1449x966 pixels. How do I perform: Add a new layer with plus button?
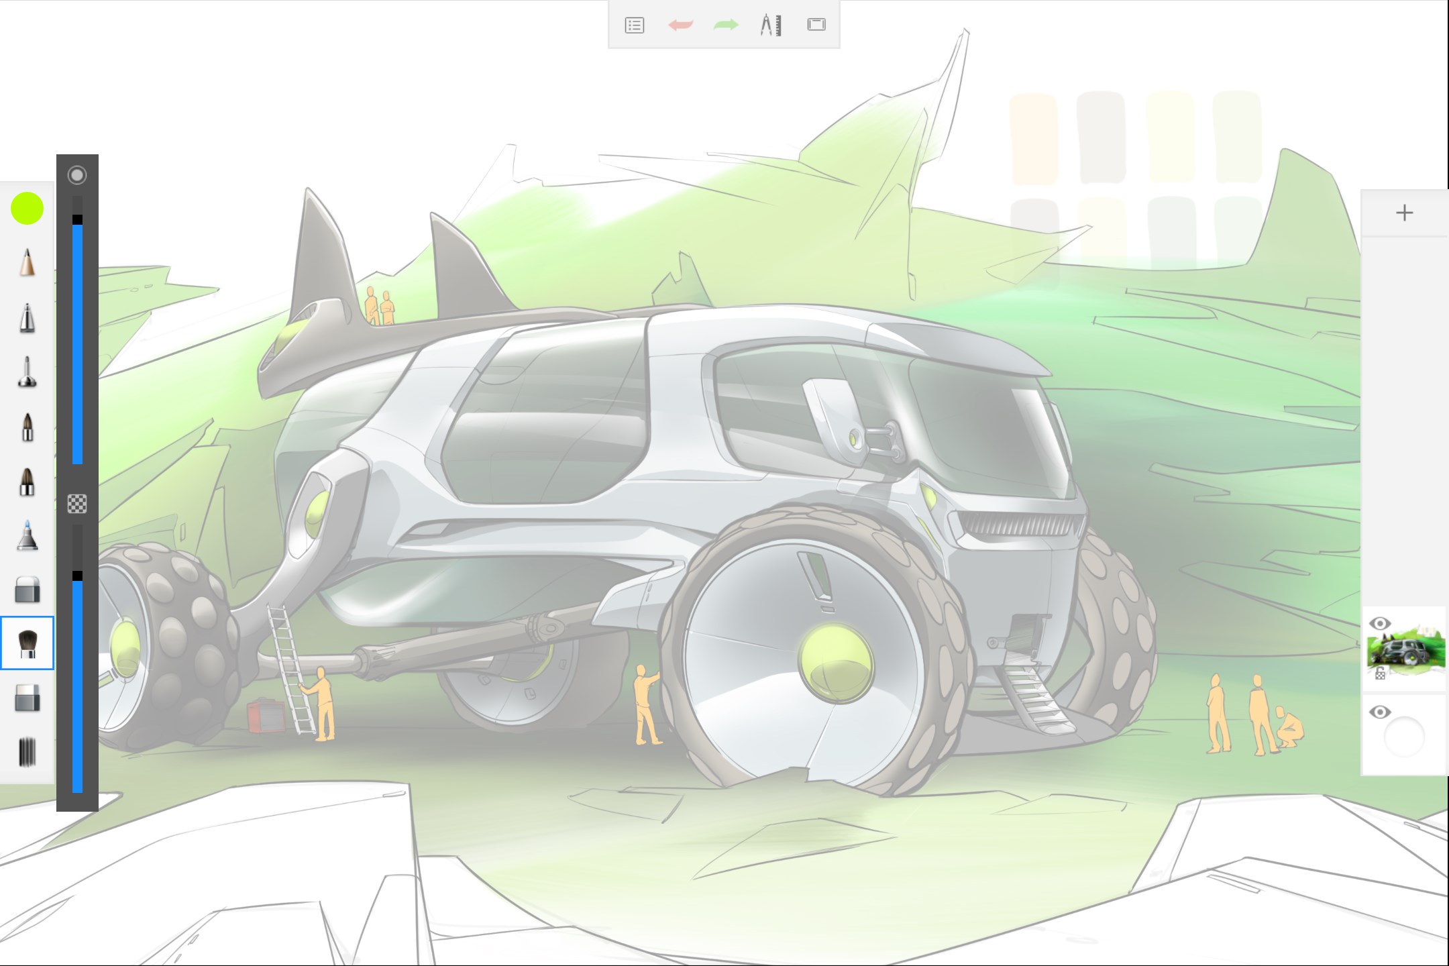click(x=1404, y=213)
